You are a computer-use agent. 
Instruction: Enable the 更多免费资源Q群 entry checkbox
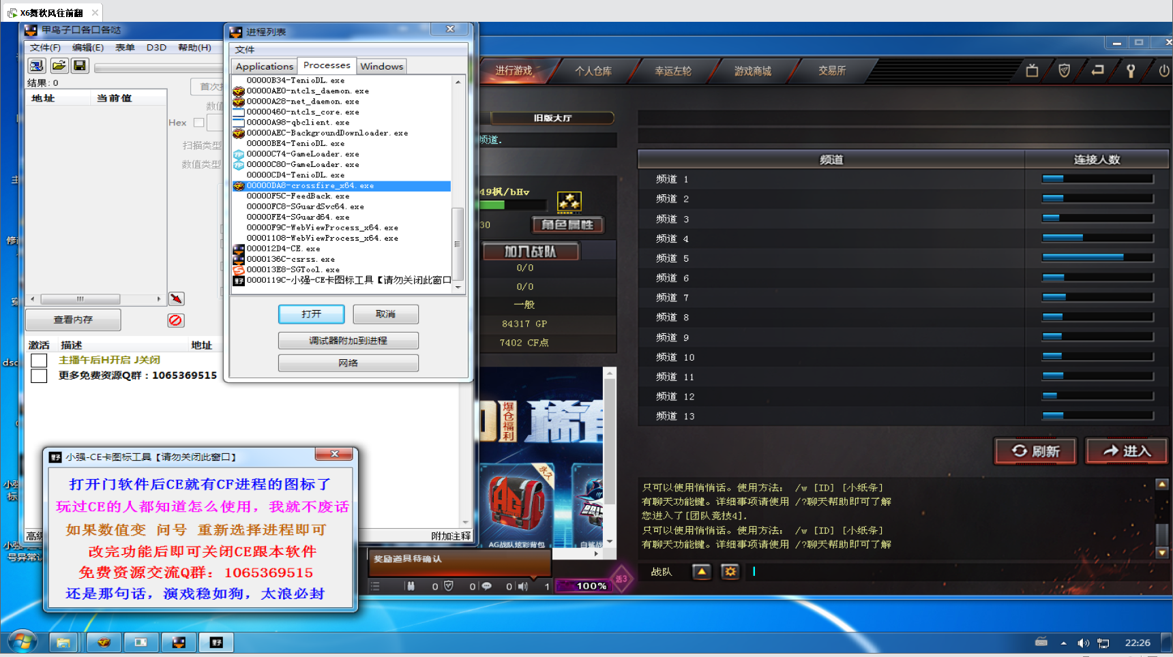[39, 376]
